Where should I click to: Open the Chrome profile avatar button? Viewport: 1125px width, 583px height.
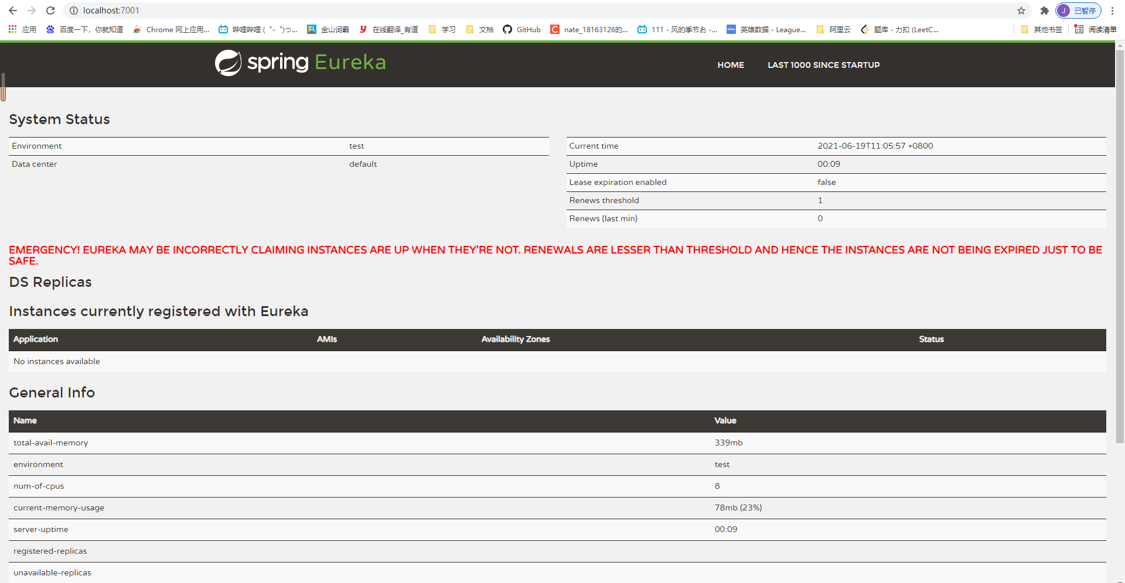[1078, 11]
